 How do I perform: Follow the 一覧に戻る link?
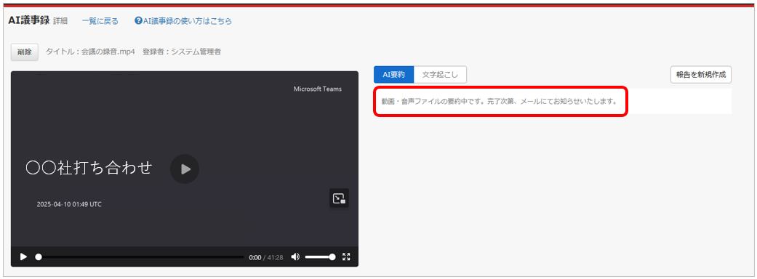pyautogui.click(x=100, y=21)
